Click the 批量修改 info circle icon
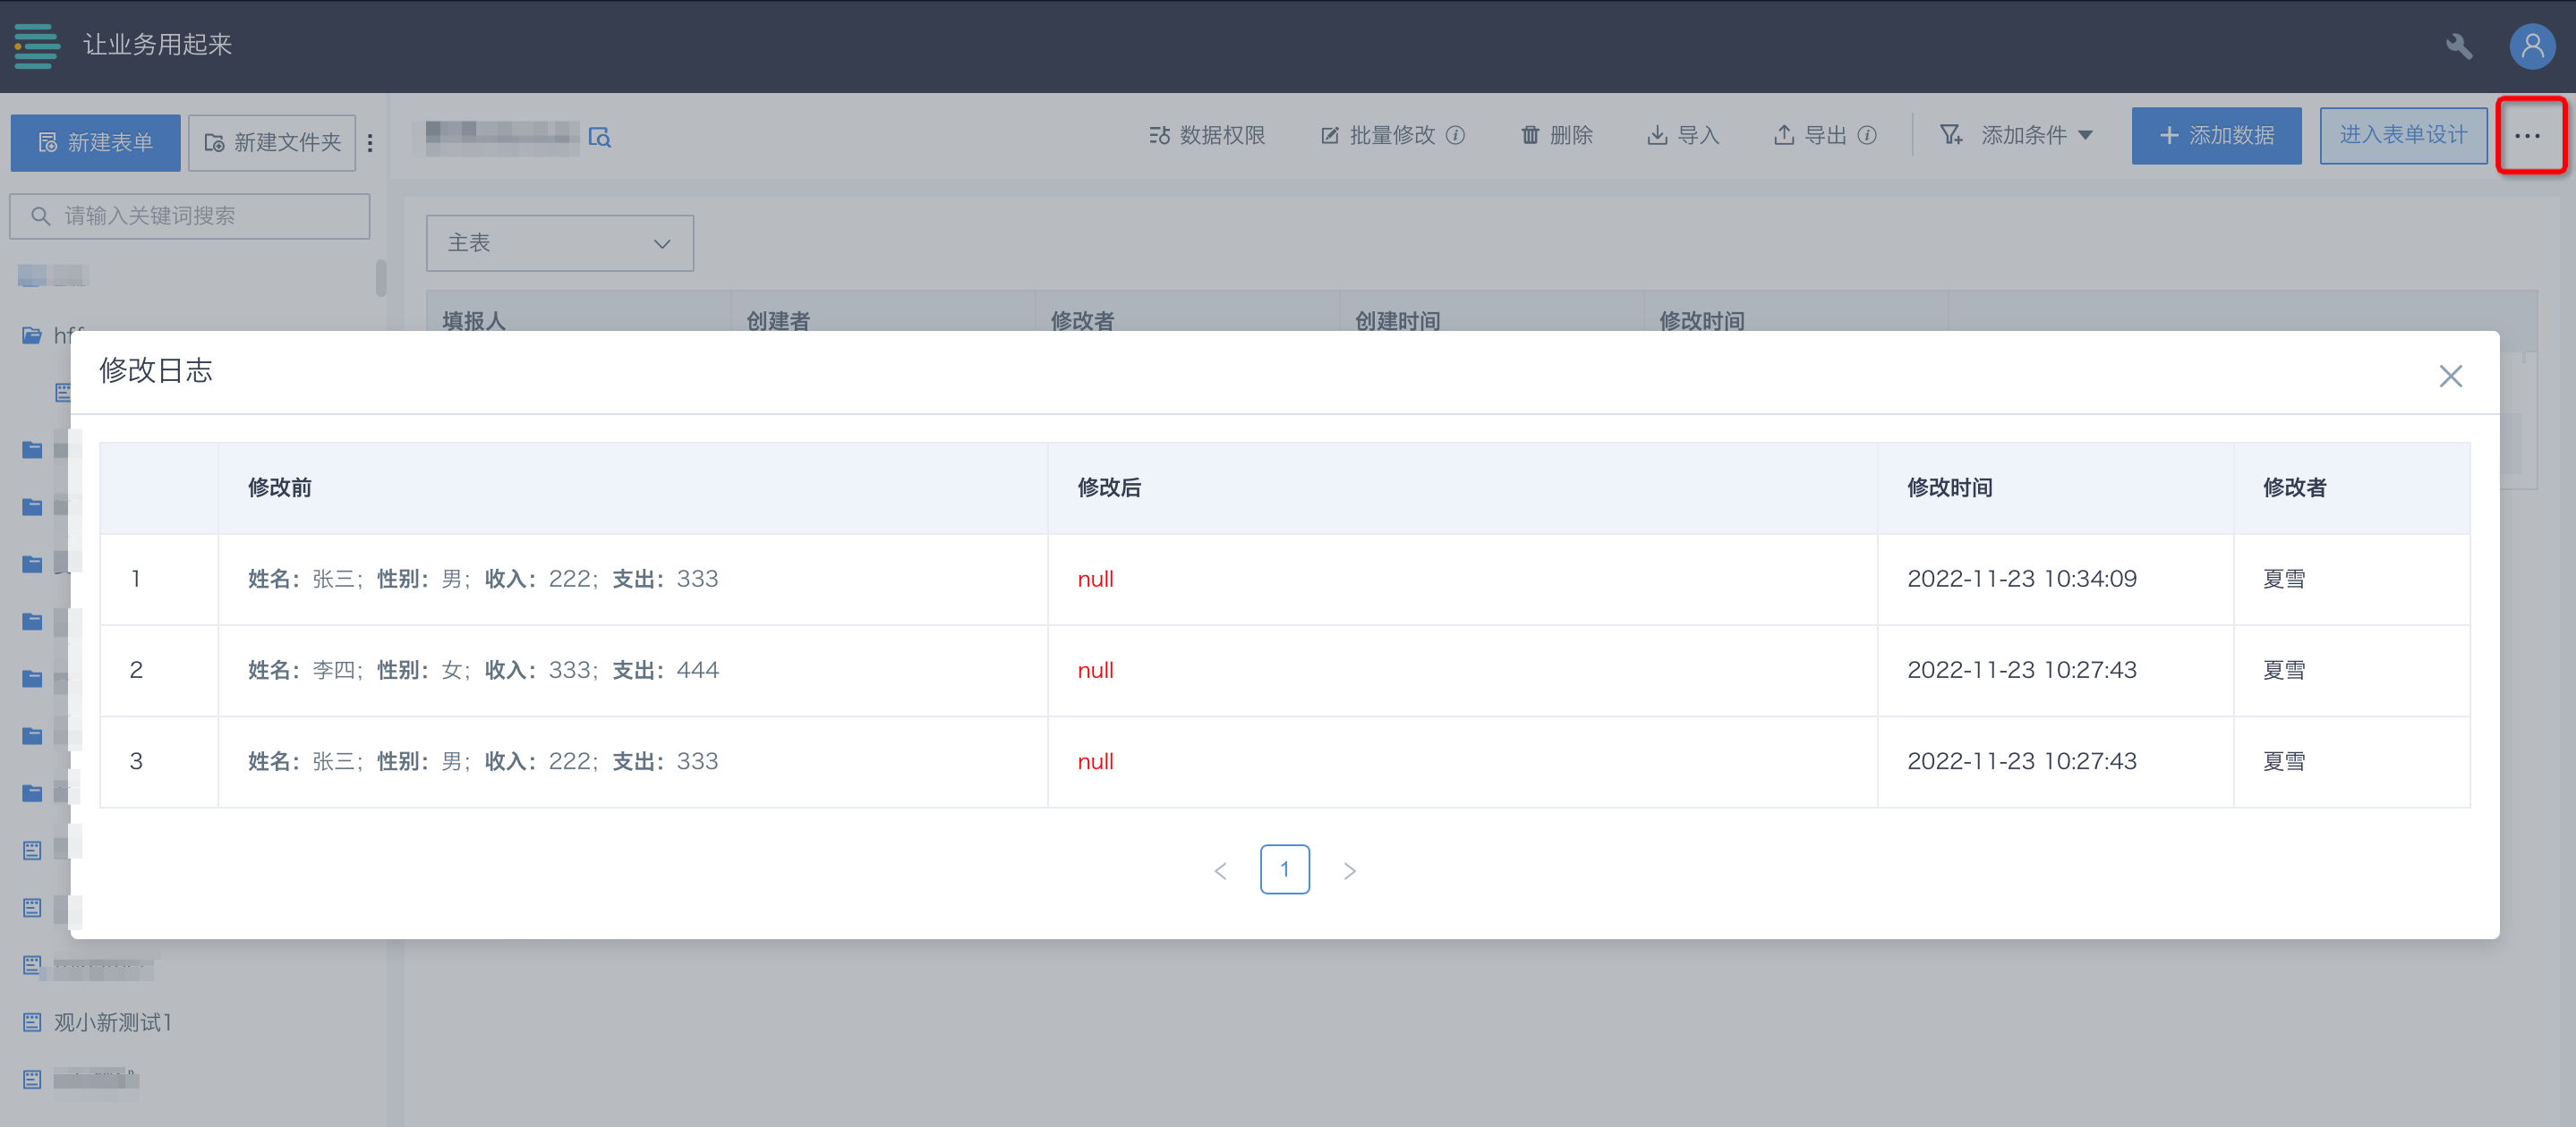The height and width of the screenshot is (1127, 2576). [x=1456, y=135]
